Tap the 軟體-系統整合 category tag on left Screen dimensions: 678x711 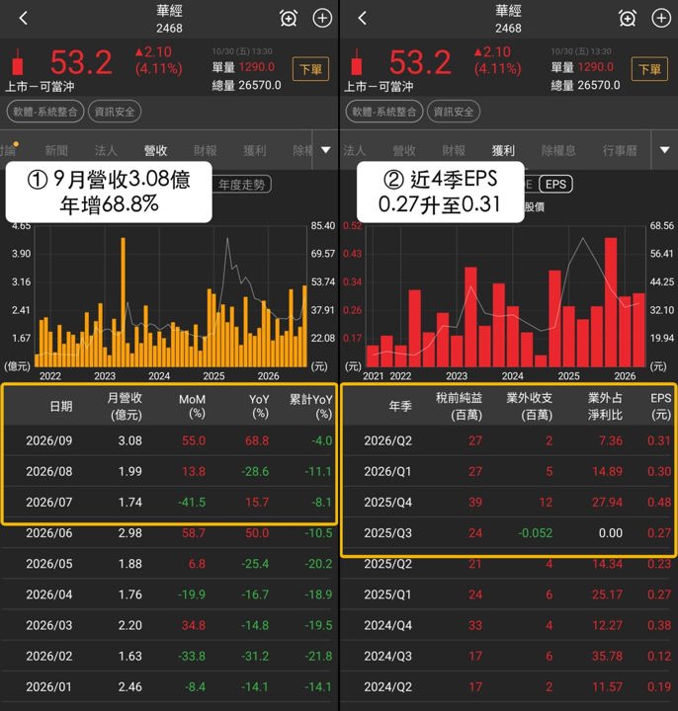(x=44, y=112)
